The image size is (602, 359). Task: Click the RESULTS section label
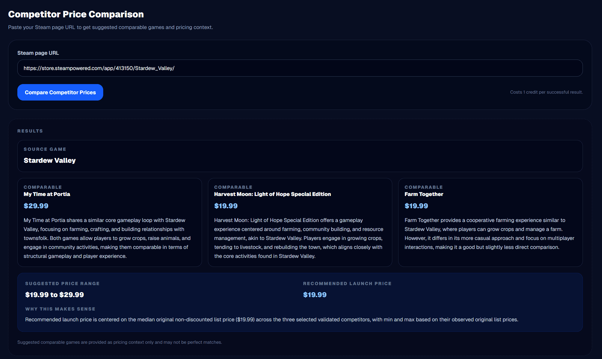pos(30,131)
